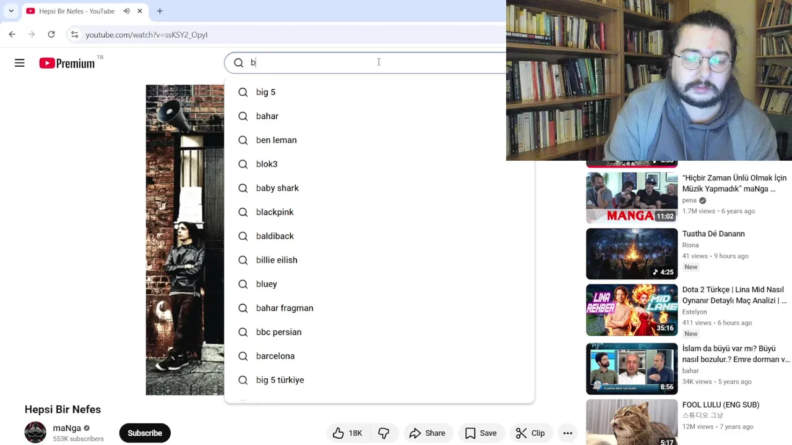Select suggestion "blackpink"
Image resolution: width=792 pixels, height=445 pixels.
tap(379, 212)
